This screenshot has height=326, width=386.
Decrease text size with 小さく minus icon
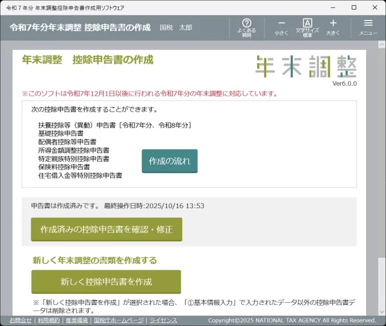[x=282, y=27]
